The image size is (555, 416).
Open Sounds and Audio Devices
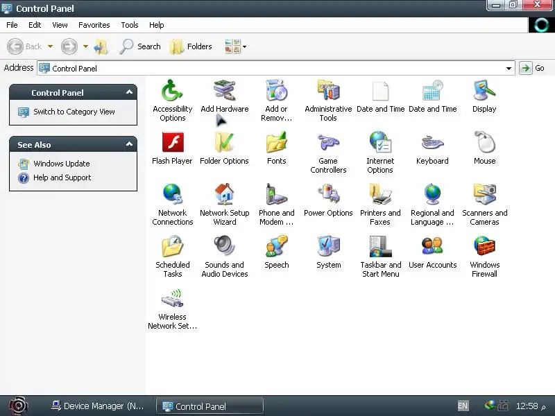pos(224,257)
